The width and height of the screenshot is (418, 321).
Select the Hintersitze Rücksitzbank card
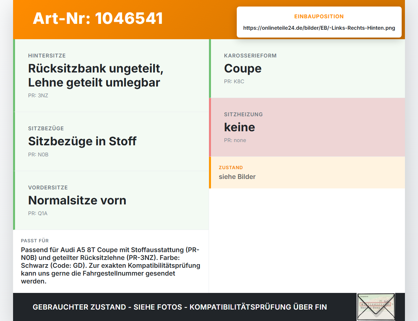[111, 75]
